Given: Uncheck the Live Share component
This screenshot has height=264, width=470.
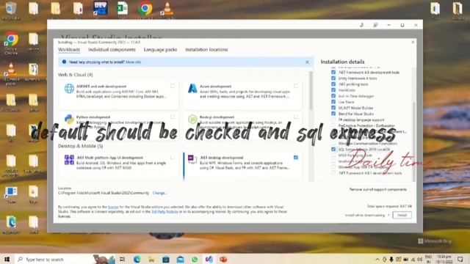Looking at the screenshot, I should pos(333,102).
